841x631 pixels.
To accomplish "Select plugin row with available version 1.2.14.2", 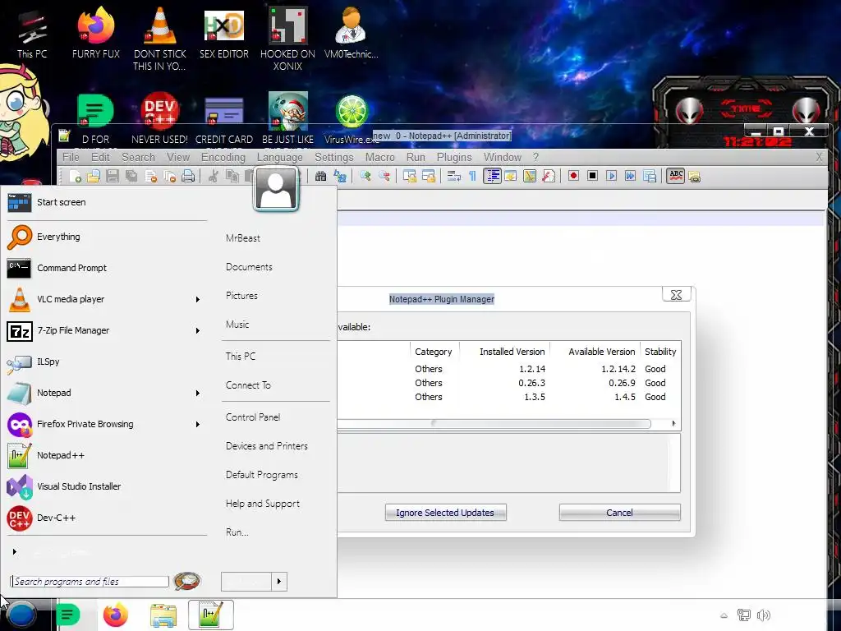I will point(509,369).
